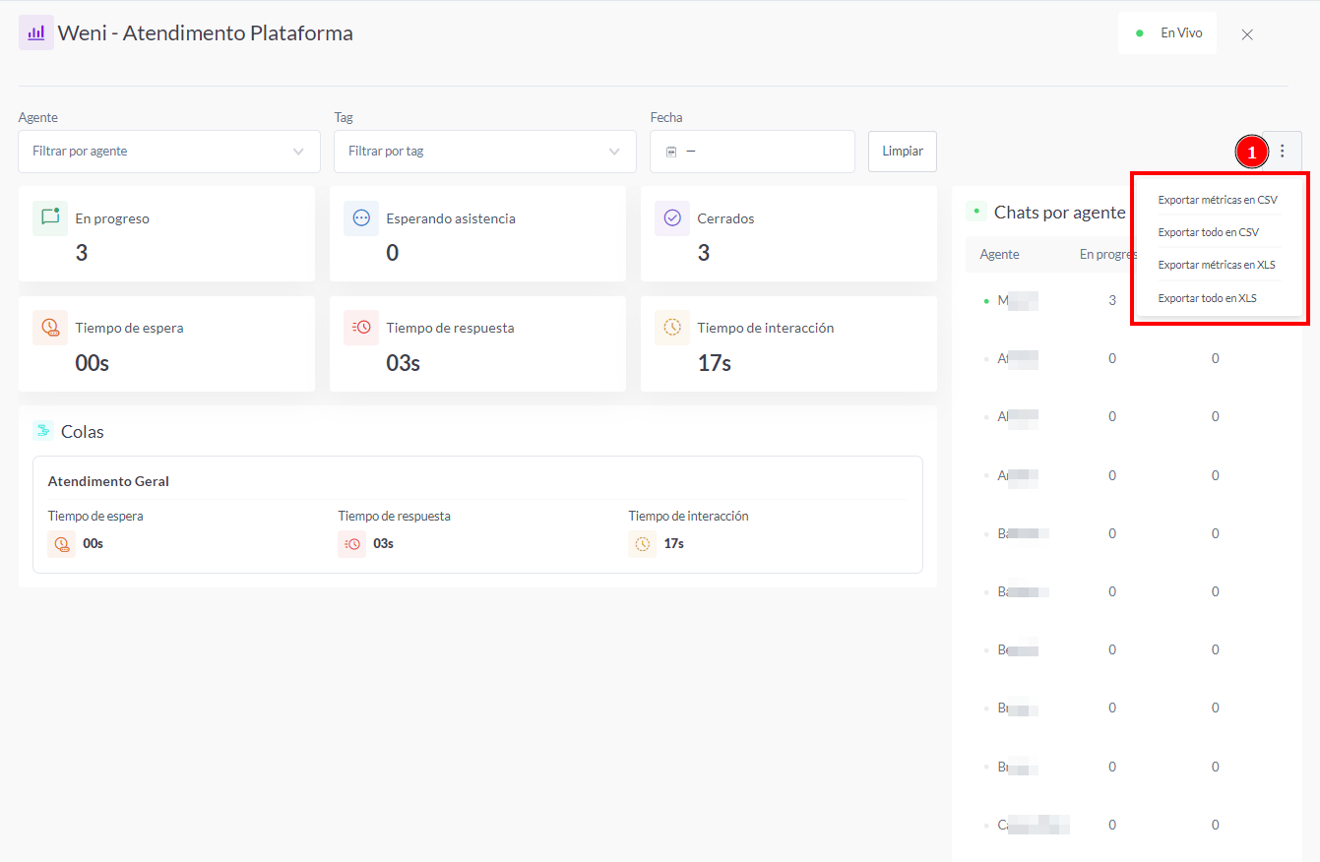
Task: Open the Atendimento Geral queue card
Action: click(x=477, y=514)
